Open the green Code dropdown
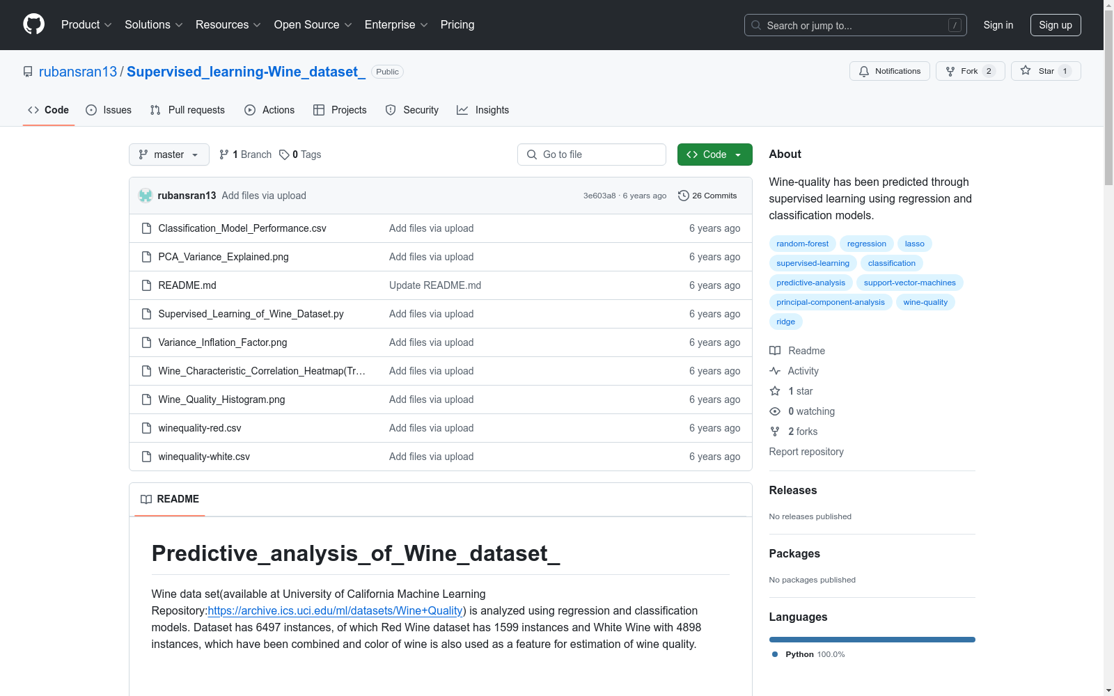Screen dimensions: 1114x696 (x=714, y=155)
